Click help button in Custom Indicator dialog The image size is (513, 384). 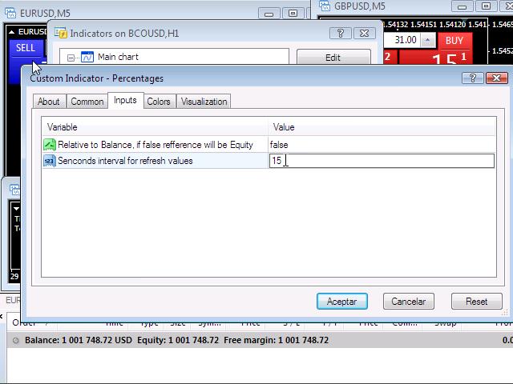click(473, 78)
